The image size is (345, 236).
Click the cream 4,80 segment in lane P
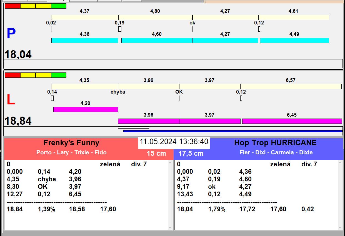pyautogui.click(x=155, y=17)
